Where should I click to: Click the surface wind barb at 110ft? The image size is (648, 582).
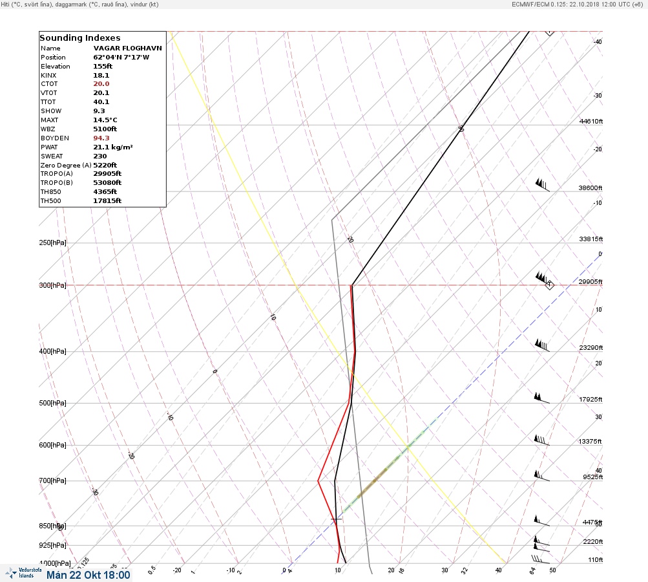[x=540, y=559]
